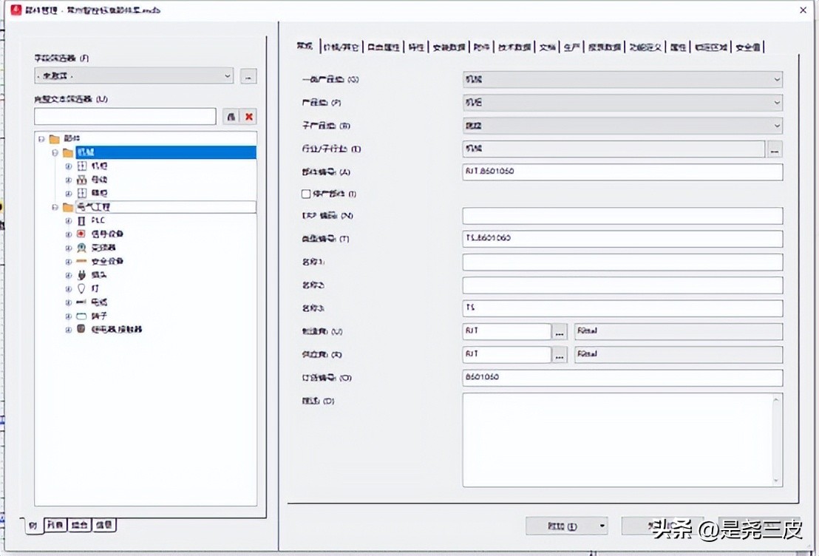
Task: Open the sub product group (B) dropdown
Action: pos(777,126)
